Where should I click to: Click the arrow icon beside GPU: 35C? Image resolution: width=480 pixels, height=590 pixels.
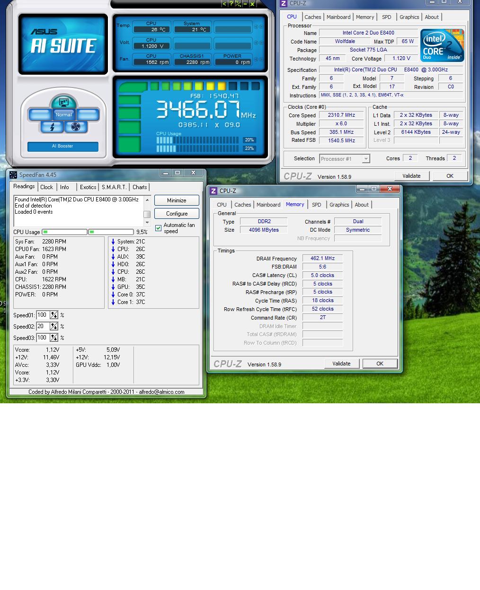tap(113, 287)
